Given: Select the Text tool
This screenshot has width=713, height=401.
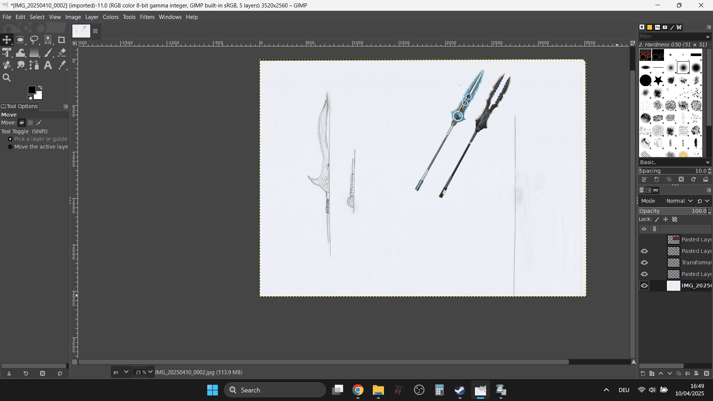Looking at the screenshot, I should point(48,65).
